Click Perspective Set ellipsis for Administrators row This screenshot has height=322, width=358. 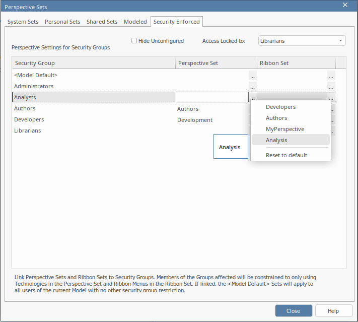[252, 86]
